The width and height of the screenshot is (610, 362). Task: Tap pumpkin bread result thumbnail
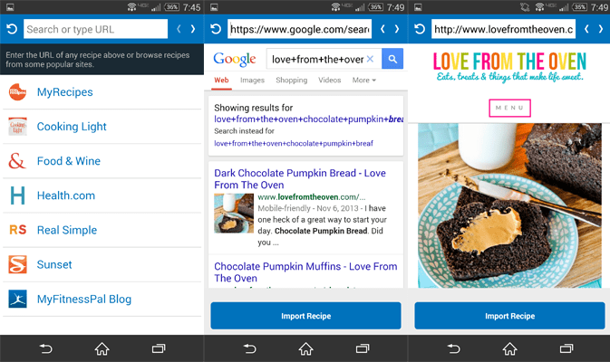234,214
